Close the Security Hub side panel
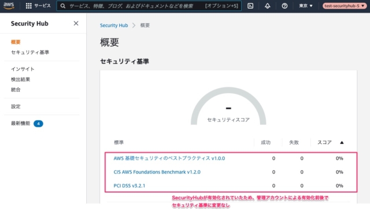Image resolution: width=370 pixels, height=210 pixels. click(76, 23)
